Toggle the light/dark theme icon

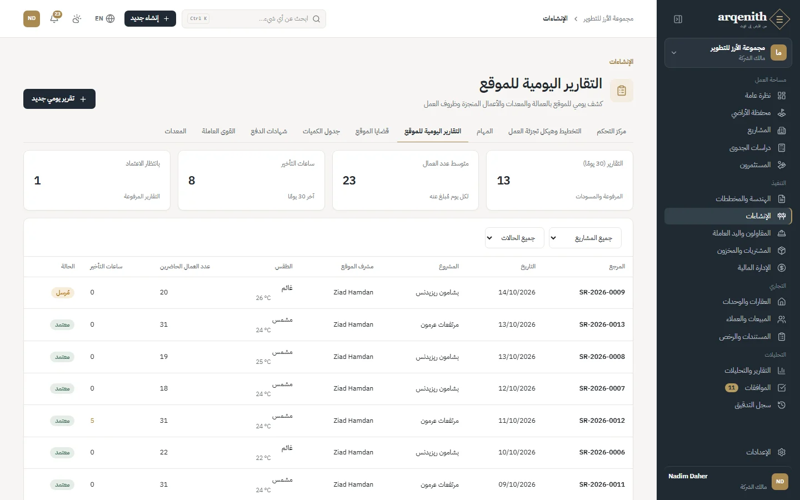click(x=77, y=18)
